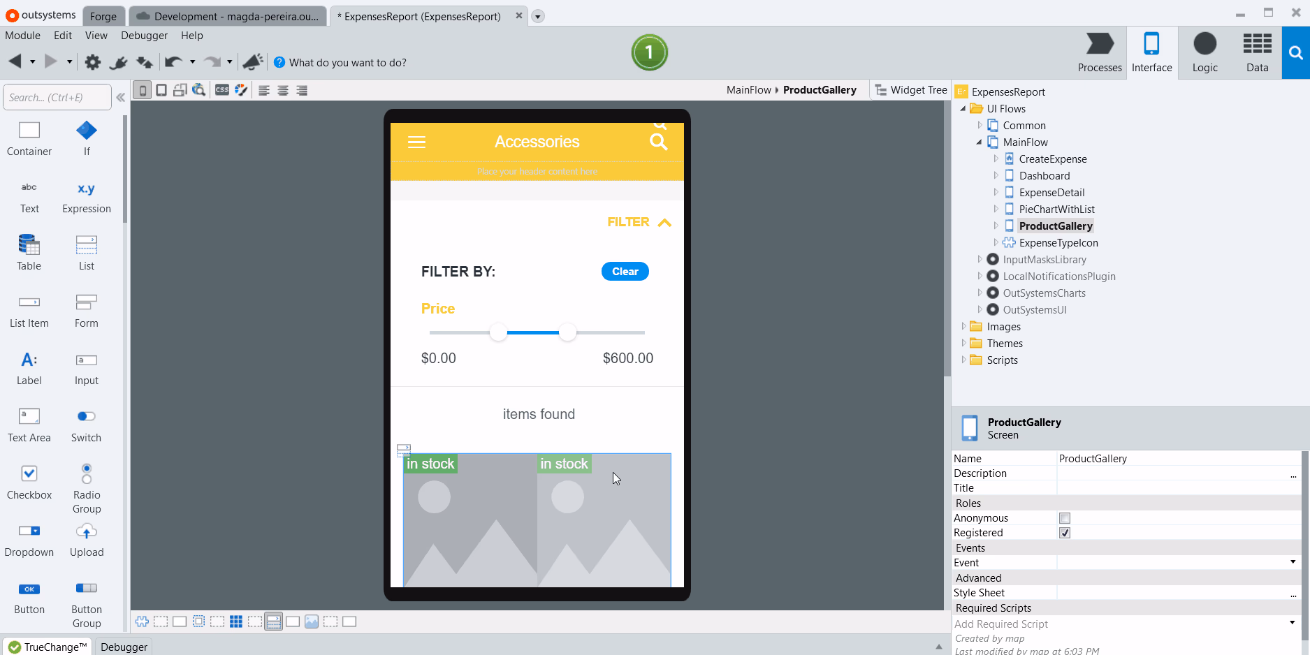Click the right price slider handle
Viewport: 1310px width, 655px height.
click(568, 332)
